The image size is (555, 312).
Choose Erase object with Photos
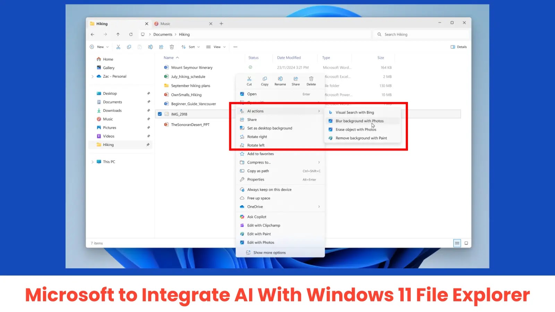click(x=362, y=130)
